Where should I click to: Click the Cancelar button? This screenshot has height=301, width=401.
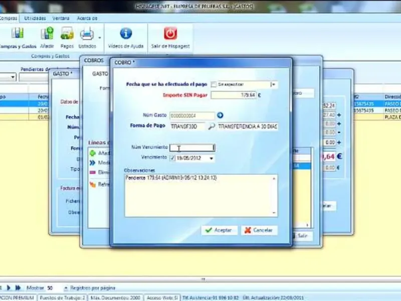click(x=259, y=230)
